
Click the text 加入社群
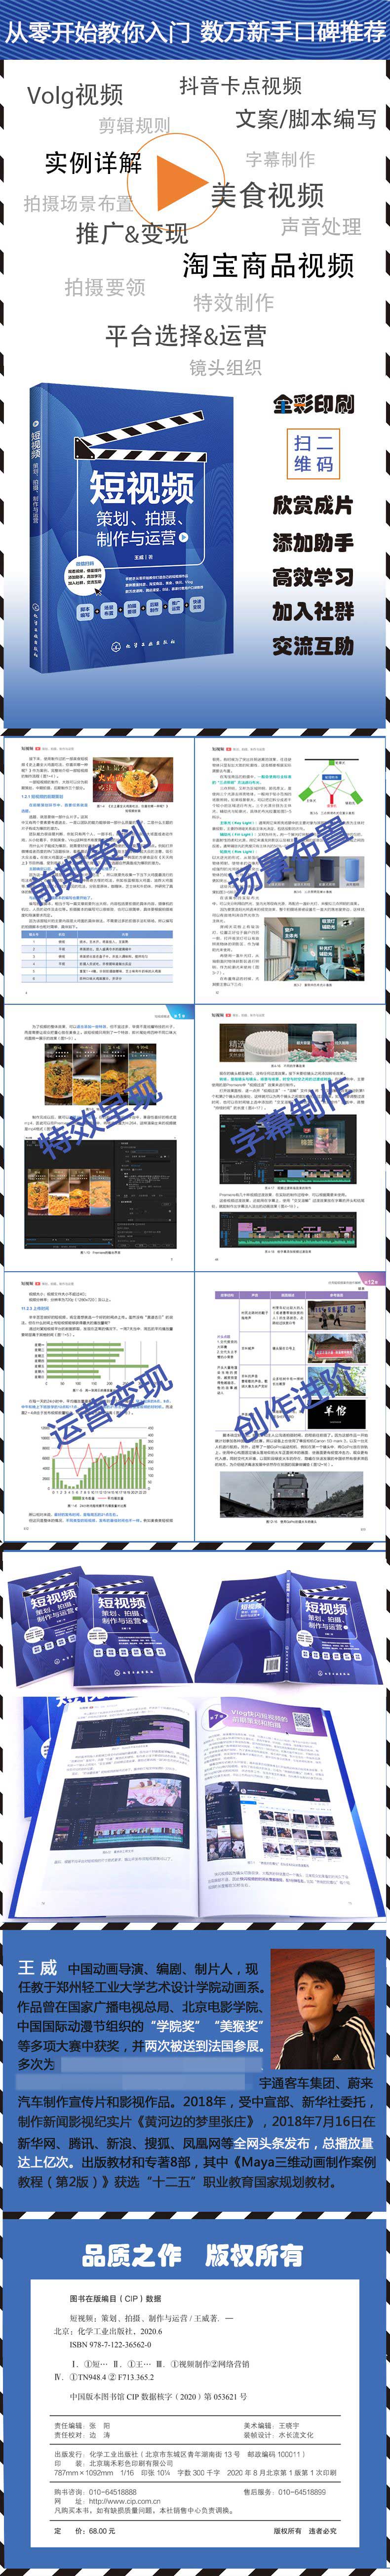pyautogui.click(x=313, y=611)
